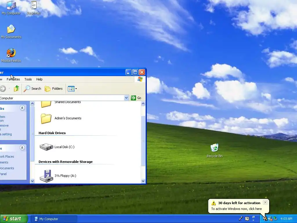Click main pane scrollbar down arrow
The height and width of the screenshot is (223, 297).
(143, 181)
